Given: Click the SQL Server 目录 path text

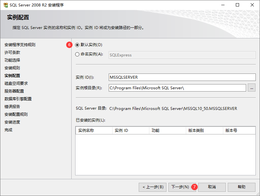Looking at the screenshot, I should point(173,109).
